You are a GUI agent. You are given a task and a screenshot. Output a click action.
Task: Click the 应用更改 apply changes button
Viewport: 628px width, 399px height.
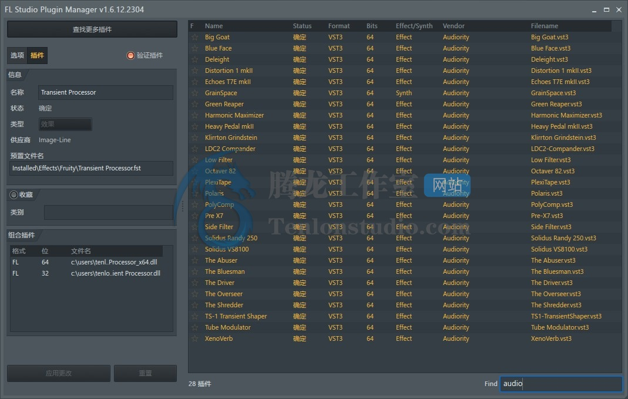point(59,373)
